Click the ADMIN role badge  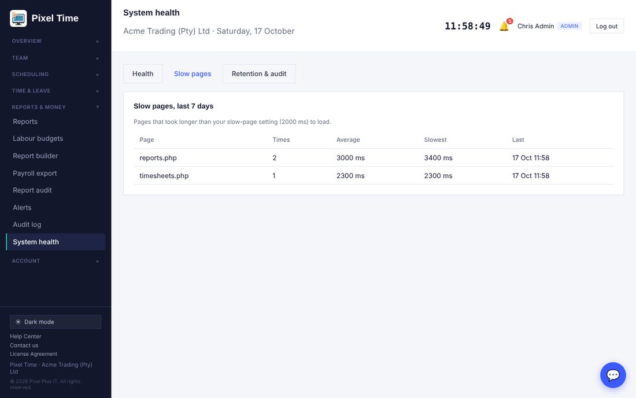[x=570, y=26]
